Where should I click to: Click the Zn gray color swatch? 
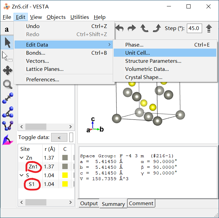coord(65,158)
